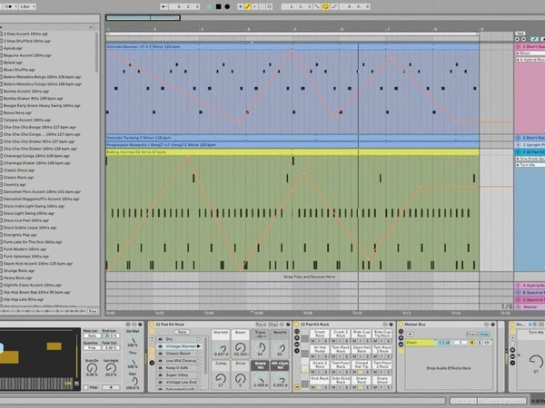This screenshot has height=408, width=545.
Task: Select the Crash Rock drum pad
Action: click(320, 334)
